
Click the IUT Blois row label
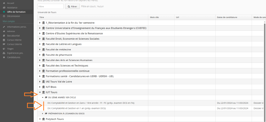click(x=51, y=87)
